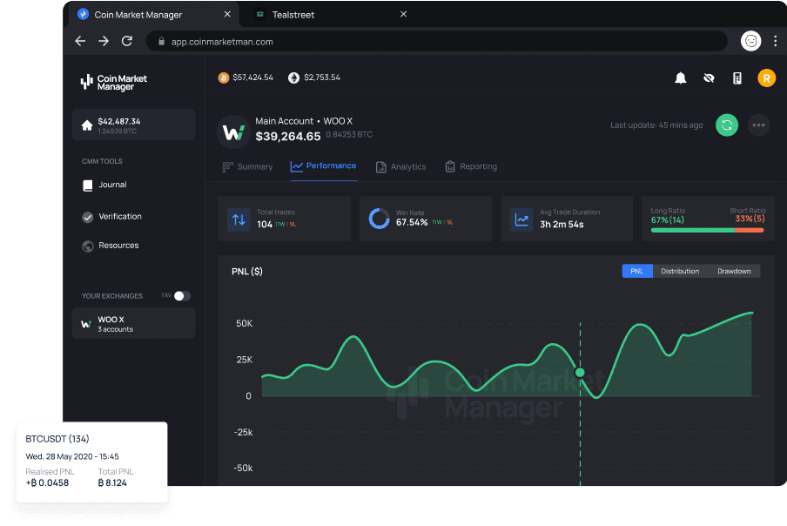Open the orange R user avatar
This screenshot has height=526, width=787.
click(x=766, y=78)
